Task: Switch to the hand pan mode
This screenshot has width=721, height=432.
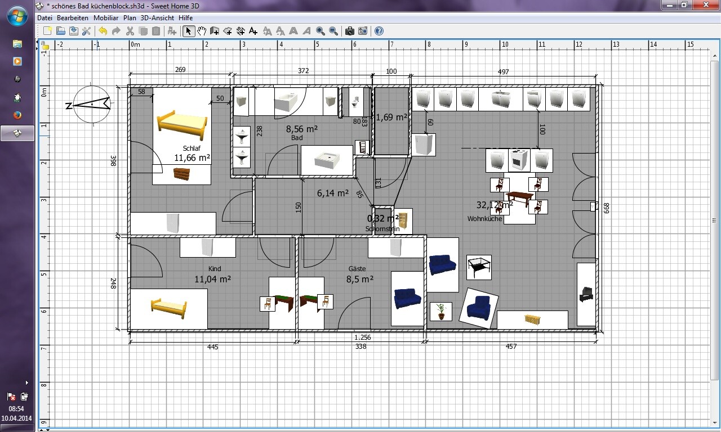Action: pyautogui.click(x=202, y=31)
